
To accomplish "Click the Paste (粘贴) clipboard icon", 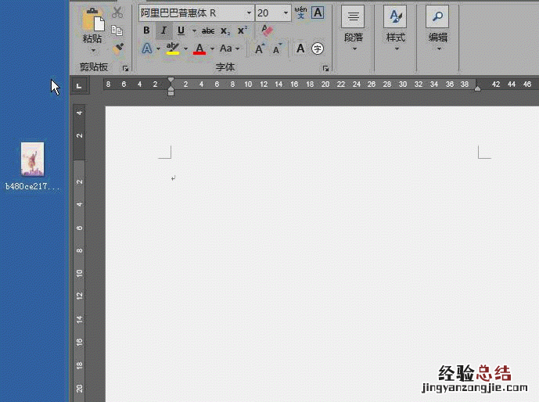I will (x=92, y=20).
